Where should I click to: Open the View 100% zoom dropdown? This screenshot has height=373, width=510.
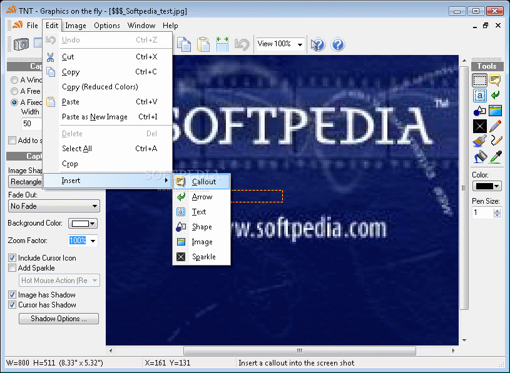pos(281,44)
